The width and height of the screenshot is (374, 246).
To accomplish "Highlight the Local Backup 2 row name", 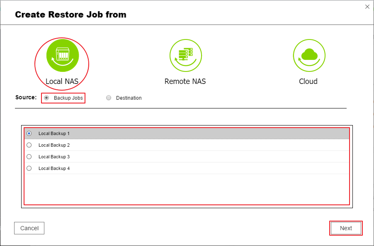I will pyautogui.click(x=54, y=145).
